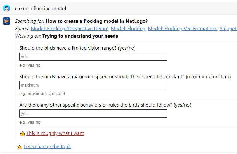Click the thumbs-up icon
The width and height of the screenshot is (237, 154).
pyautogui.click(x=22, y=133)
